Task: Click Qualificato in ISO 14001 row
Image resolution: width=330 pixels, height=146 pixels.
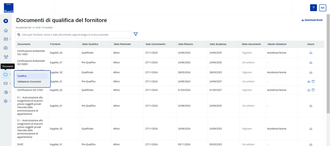Action: tap(87, 53)
